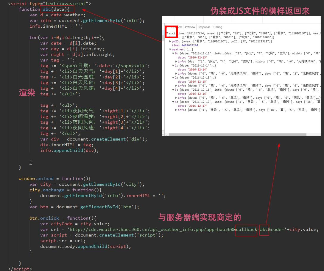Collapse weather item 3 dated 2016-12-16
This screenshot has height=271, width=324.
[x=173, y=90]
